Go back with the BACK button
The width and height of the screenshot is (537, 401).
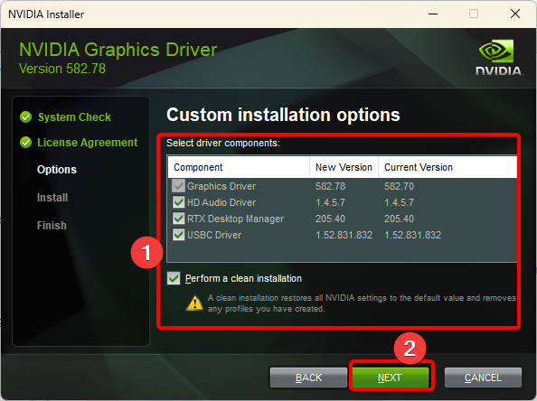click(308, 378)
